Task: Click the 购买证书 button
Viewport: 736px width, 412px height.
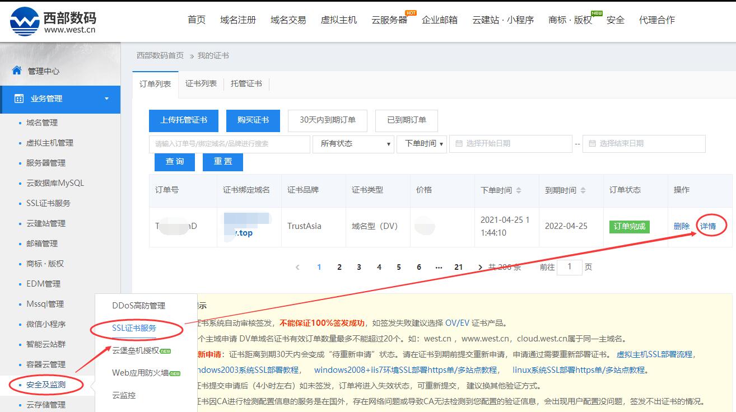Action: [x=253, y=120]
